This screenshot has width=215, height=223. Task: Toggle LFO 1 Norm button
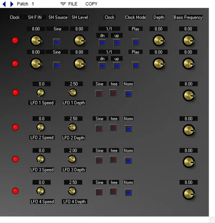click(x=128, y=94)
